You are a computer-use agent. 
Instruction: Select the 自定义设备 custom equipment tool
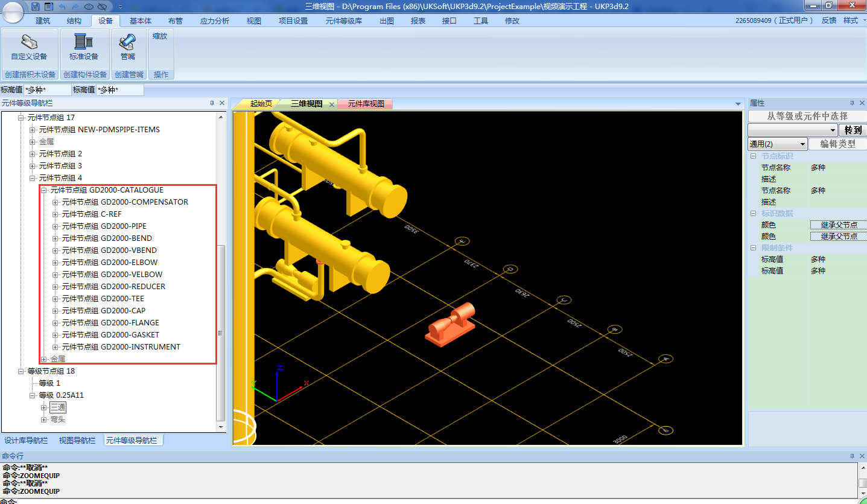point(29,48)
